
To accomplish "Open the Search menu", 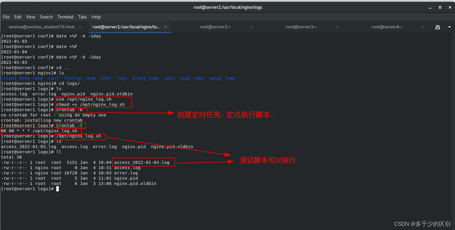I will (x=46, y=17).
